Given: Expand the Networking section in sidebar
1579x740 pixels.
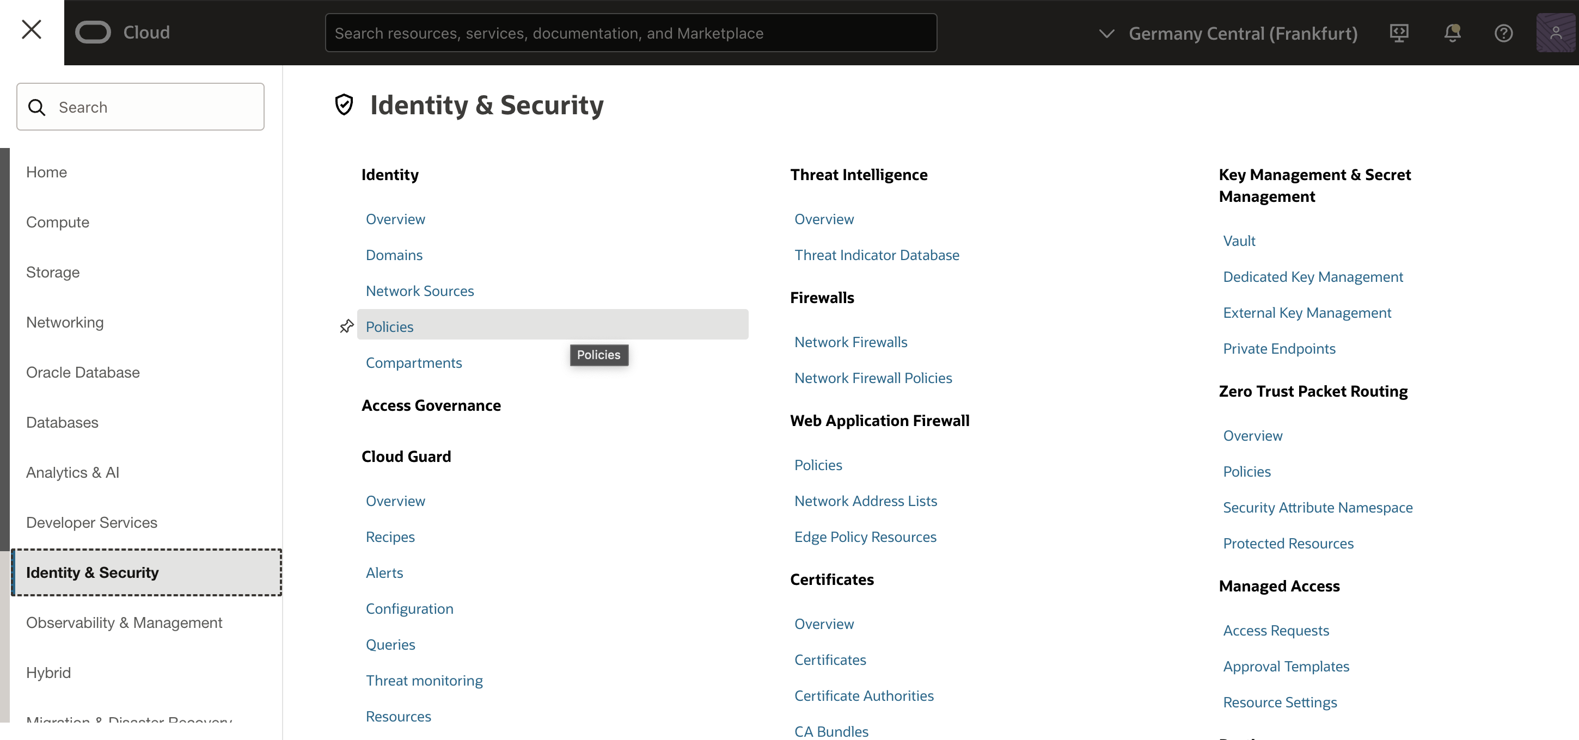Looking at the screenshot, I should click(x=64, y=322).
